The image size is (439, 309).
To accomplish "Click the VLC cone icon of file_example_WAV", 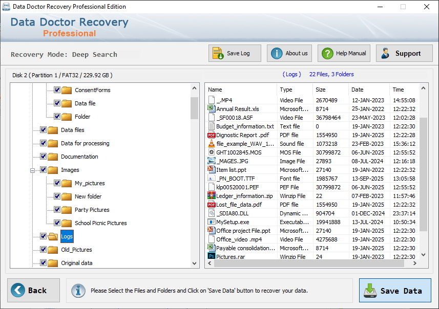I will [212, 144].
